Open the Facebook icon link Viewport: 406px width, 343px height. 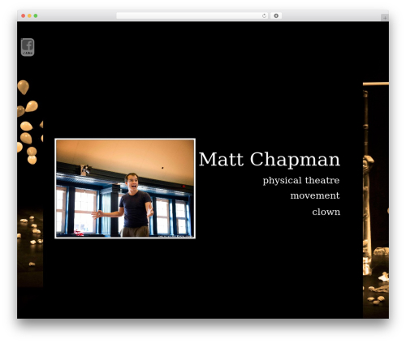[x=28, y=47]
